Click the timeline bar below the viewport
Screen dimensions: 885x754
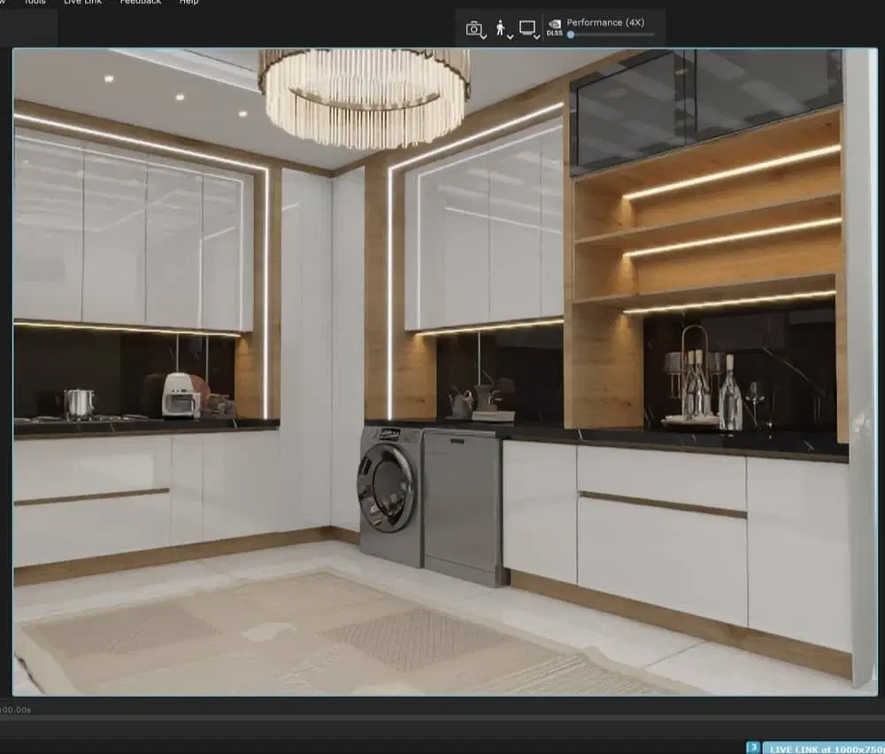pyautogui.click(x=442, y=719)
